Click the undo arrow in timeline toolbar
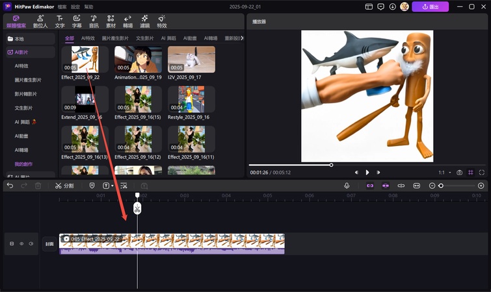Screen dimensions: 491x292 (x=10, y=186)
